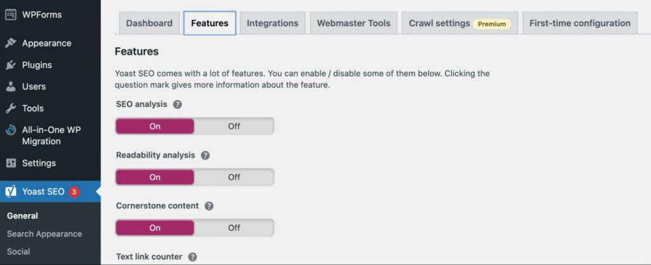This screenshot has width=651, height=265.
Task: Click the Plugins plug icon
Action: (11, 65)
